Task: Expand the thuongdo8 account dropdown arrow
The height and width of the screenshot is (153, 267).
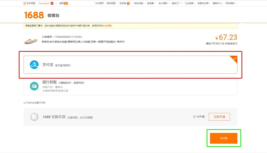Action: point(56,3)
